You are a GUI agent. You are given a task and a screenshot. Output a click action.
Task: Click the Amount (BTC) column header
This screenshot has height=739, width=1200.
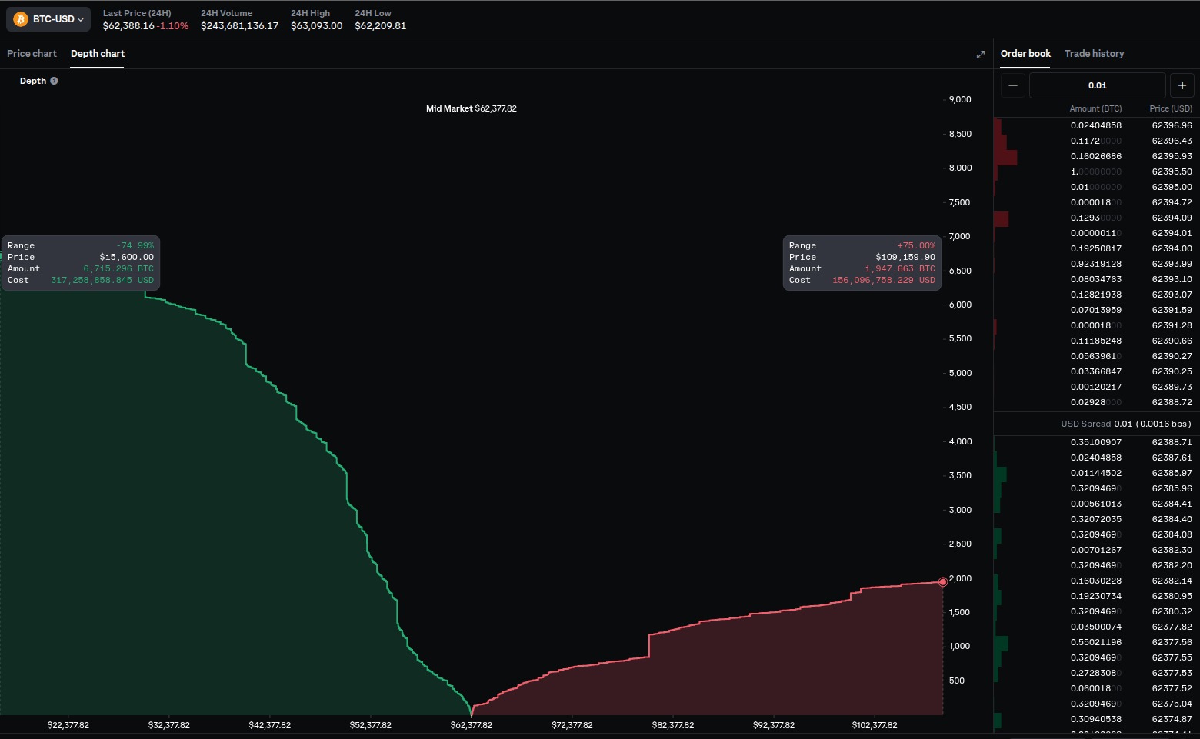pyautogui.click(x=1095, y=108)
